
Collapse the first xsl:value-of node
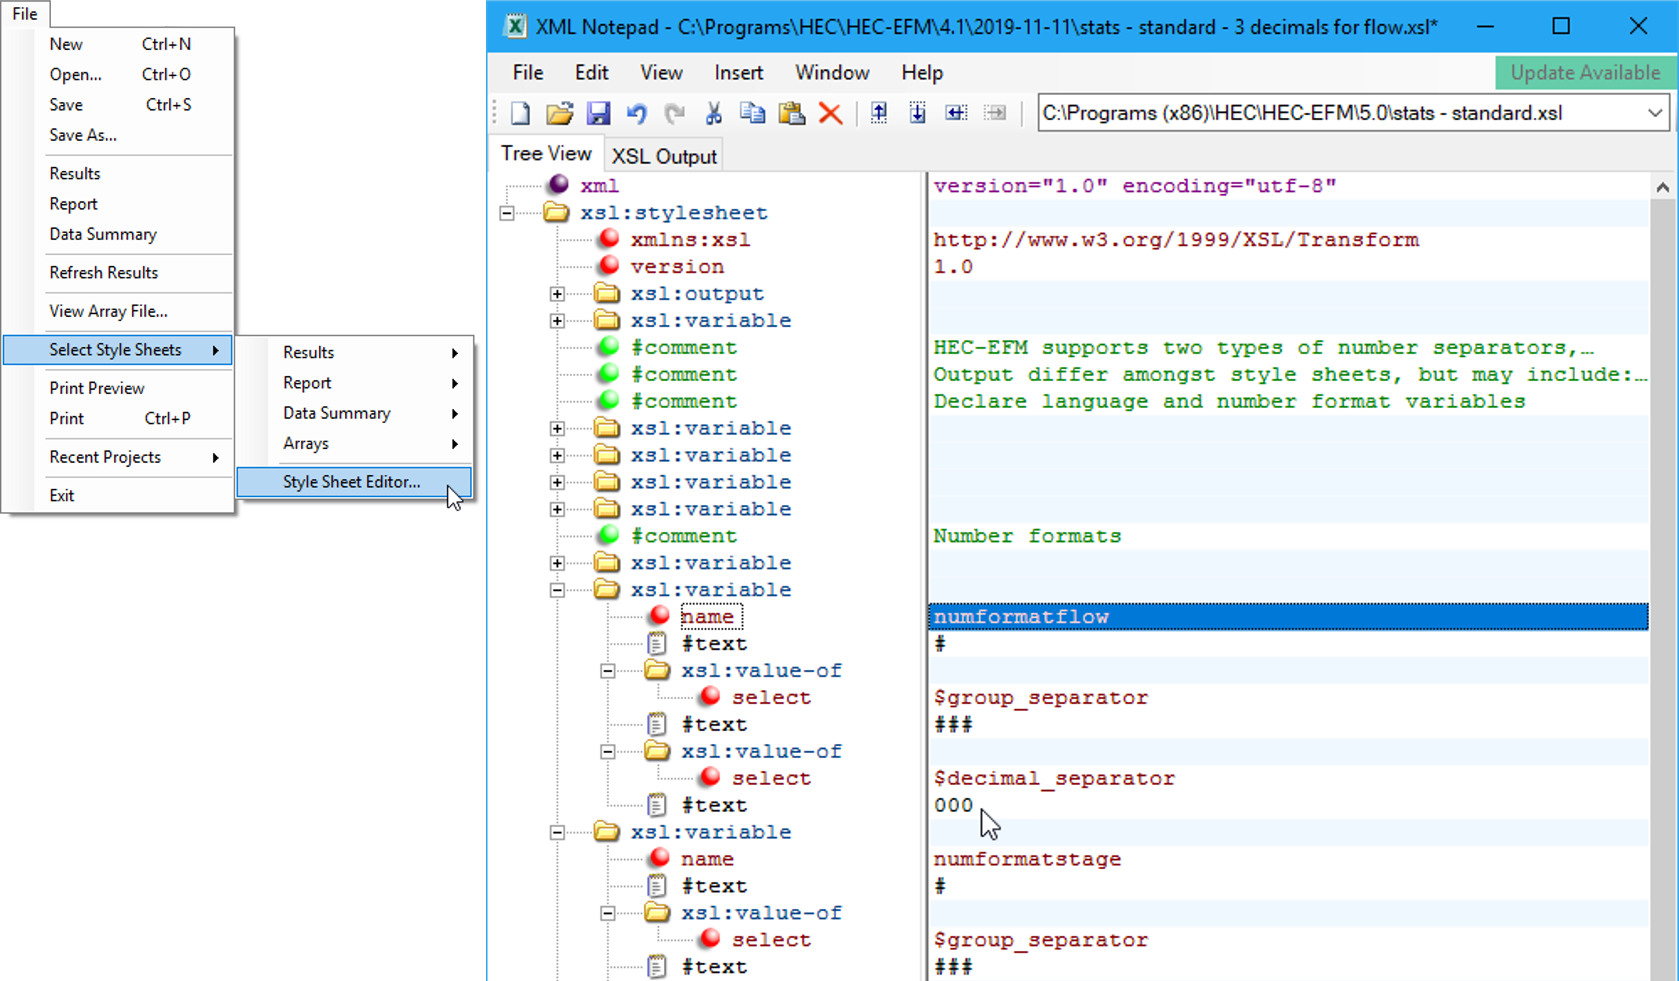tap(608, 671)
